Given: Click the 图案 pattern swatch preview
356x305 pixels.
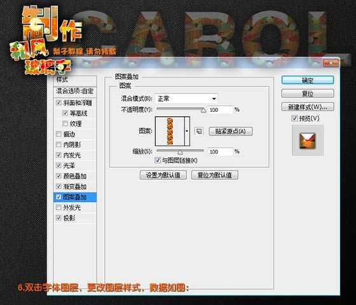Looking at the screenshot, I should pyautogui.click(x=170, y=131).
